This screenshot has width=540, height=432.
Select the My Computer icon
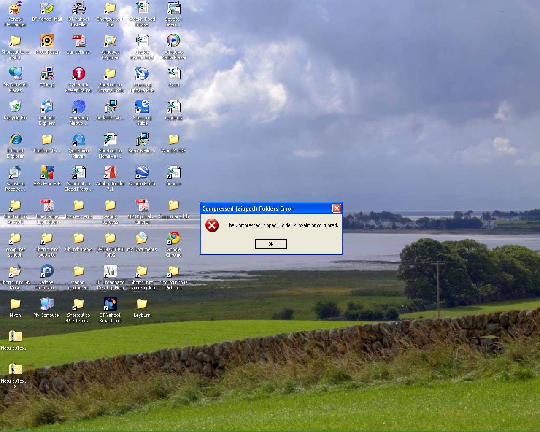(47, 305)
